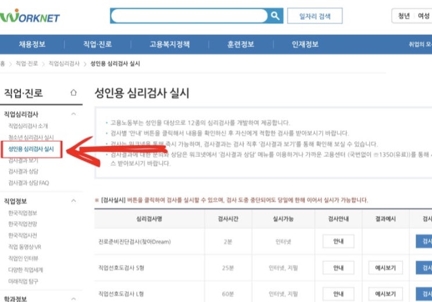Click 예시보기 for 직업선호도검사 S형
The image size is (432, 302).
coord(385,268)
